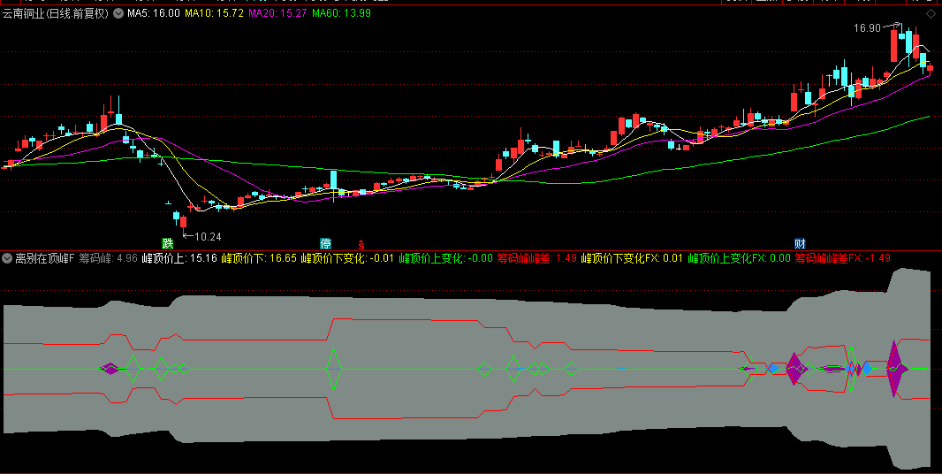Select the 筹码峰峰差: 1.49 value

(x=537, y=258)
